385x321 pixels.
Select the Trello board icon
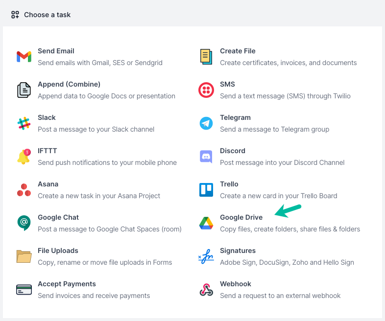click(x=206, y=190)
